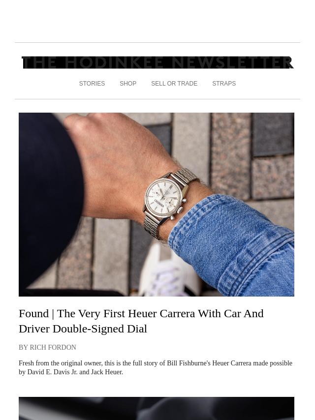This screenshot has width=315, height=420.
Task: Open the Sell or Trade link
Action: pos(174,84)
